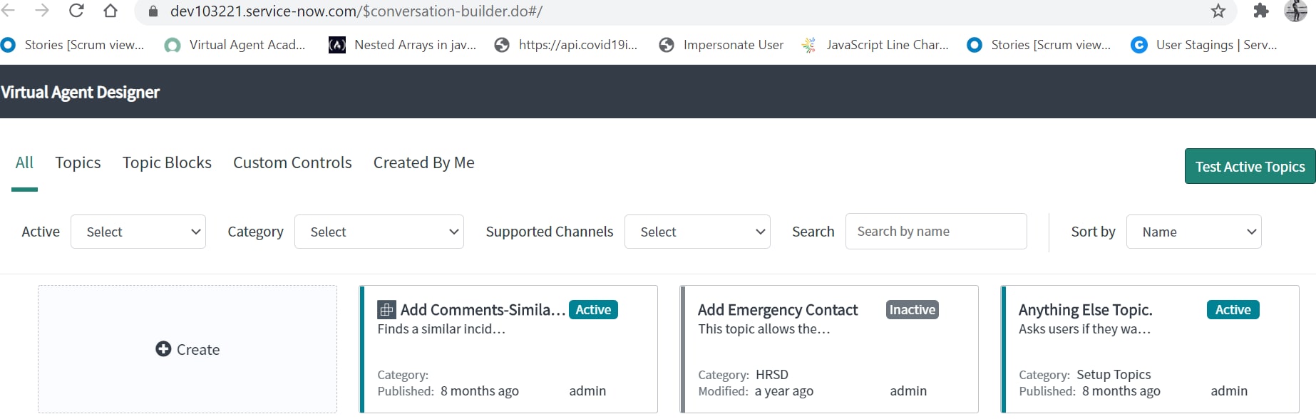The width and height of the screenshot is (1316, 419).
Task: Reload the page with browser refresh icon
Action: (x=76, y=11)
